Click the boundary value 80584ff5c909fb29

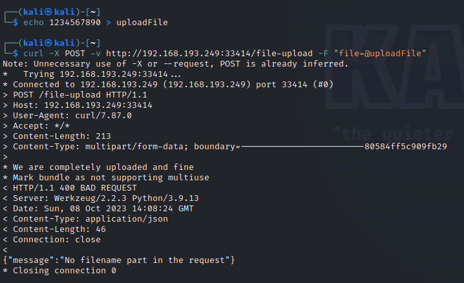click(406, 147)
